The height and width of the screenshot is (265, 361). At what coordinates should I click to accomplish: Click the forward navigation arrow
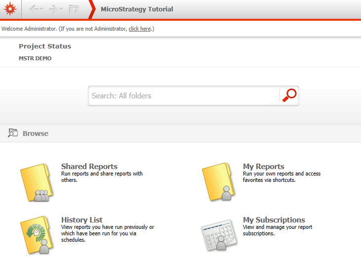tap(53, 9)
